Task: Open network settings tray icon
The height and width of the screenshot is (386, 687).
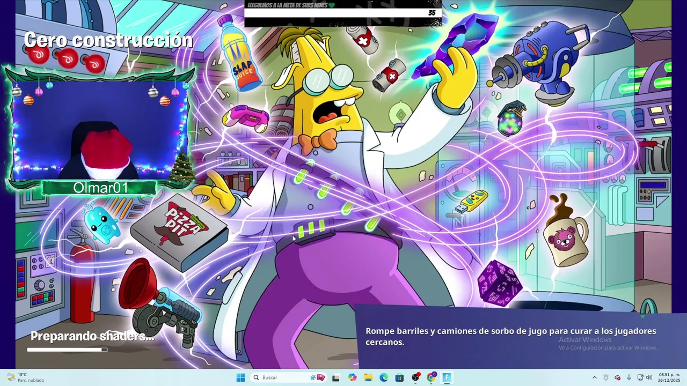Action: (640, 377)
